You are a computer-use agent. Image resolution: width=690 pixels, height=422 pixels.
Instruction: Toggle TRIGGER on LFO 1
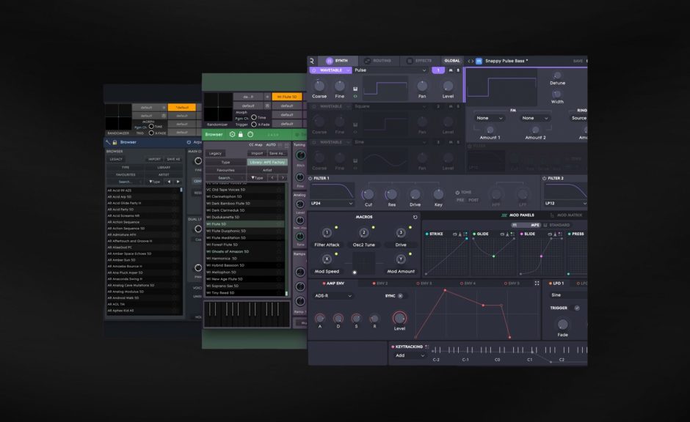click(x=577, y=308)
